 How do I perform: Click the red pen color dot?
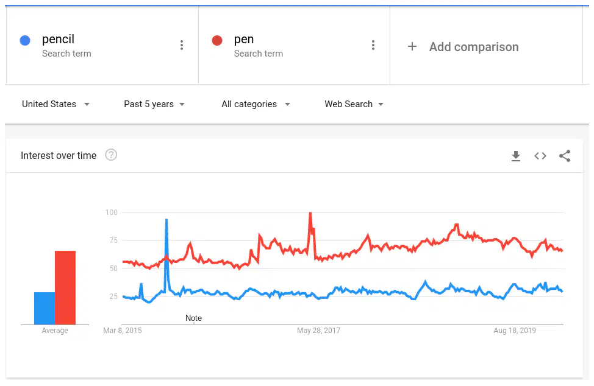pyautogui.click(x=217, y=40)
